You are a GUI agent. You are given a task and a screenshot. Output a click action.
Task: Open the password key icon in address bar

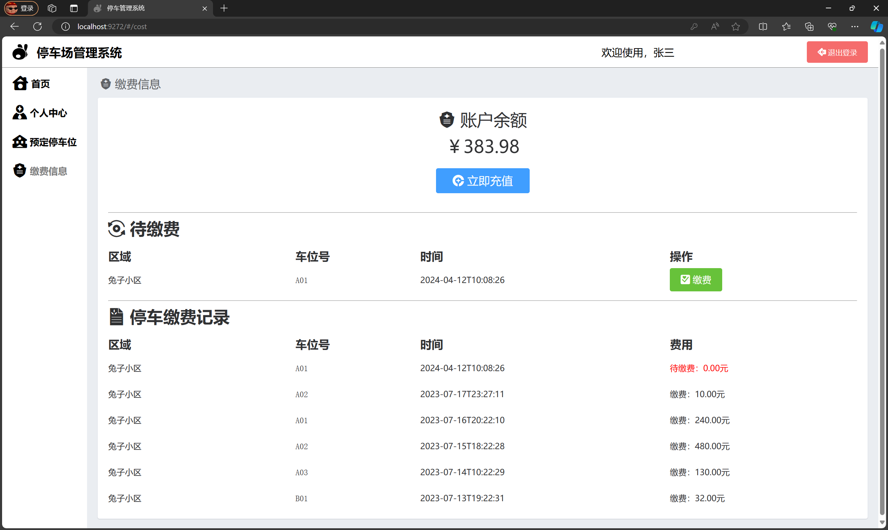[694, 26]
